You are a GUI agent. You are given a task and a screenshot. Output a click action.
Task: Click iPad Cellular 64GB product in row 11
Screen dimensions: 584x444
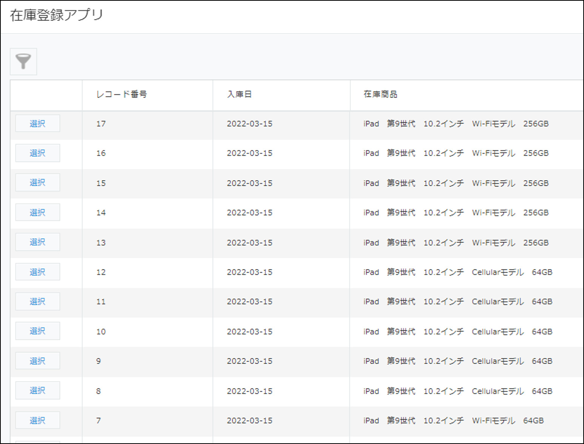pos(458,302)
